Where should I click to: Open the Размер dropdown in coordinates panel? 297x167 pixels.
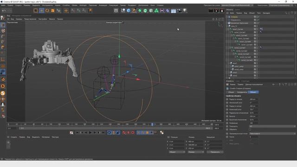pyautogui.click(x=196, y=152)
